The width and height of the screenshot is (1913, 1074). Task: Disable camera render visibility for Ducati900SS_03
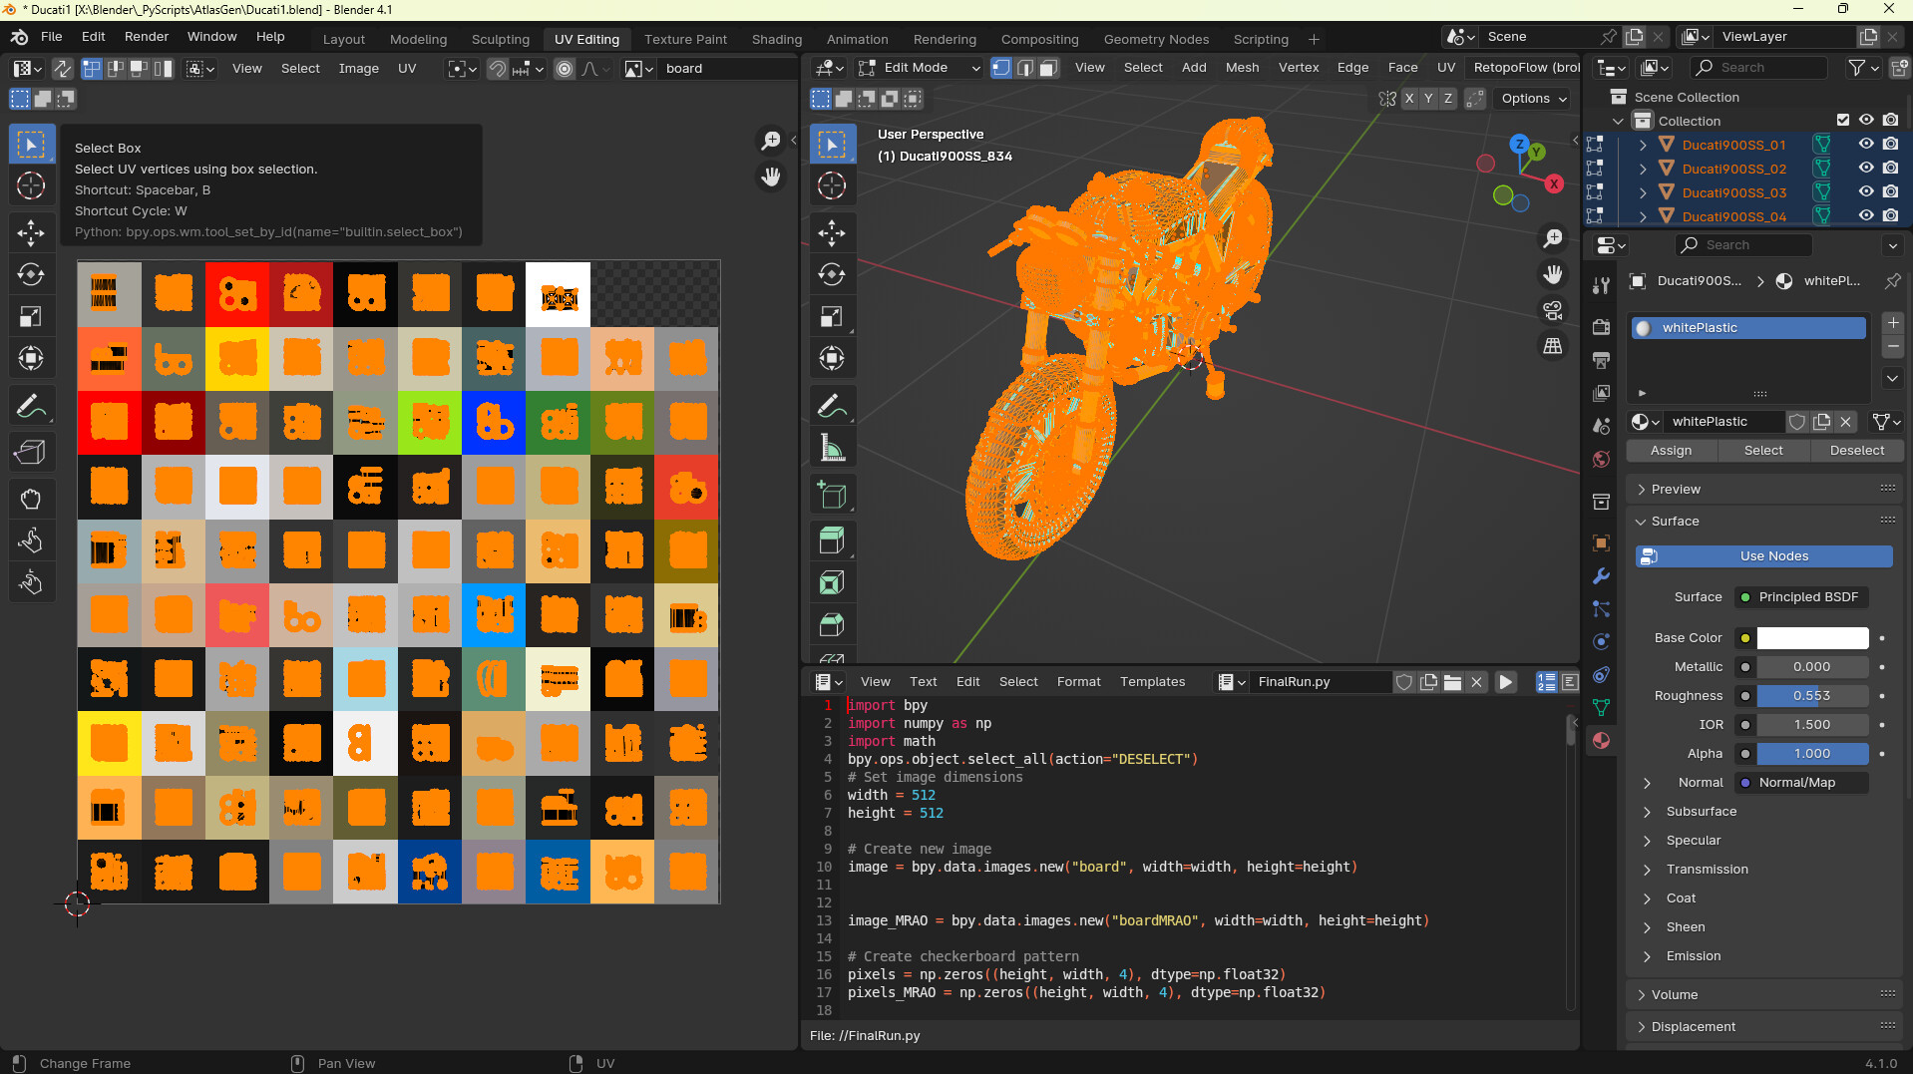(1891, 191)
